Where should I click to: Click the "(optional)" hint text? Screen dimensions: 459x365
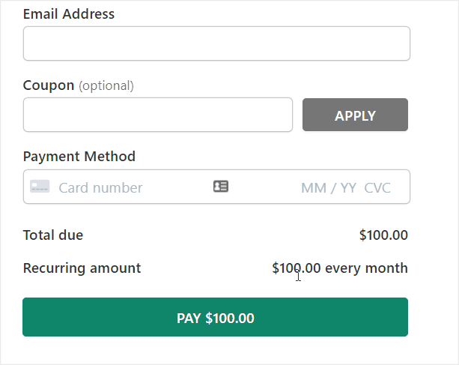[x=106, y=85]
